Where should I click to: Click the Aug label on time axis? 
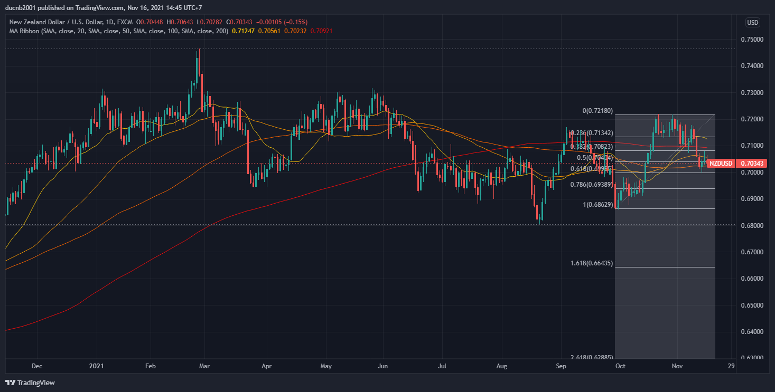coord(502,366)
